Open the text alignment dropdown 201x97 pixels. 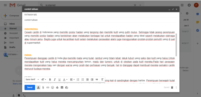tap(72, 79)
